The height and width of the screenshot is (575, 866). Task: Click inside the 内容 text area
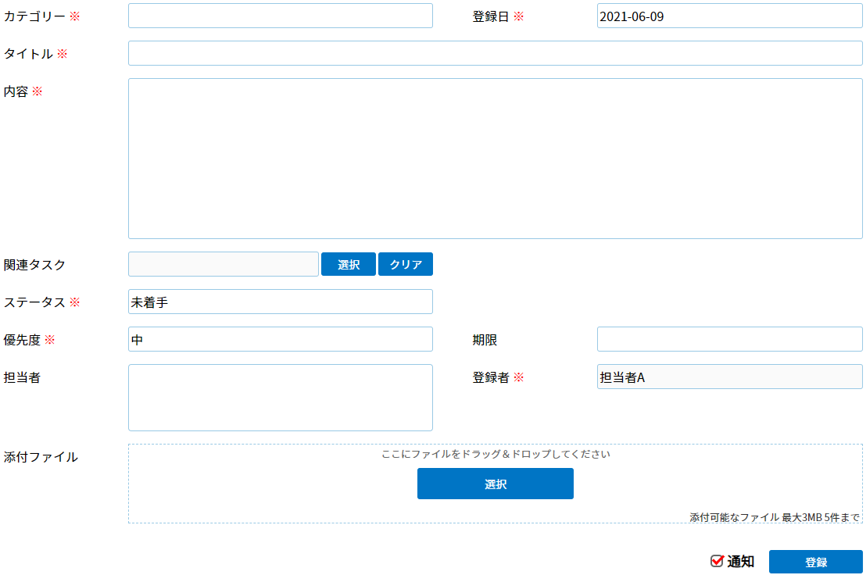pyautogui.click(x=495, y=159)
